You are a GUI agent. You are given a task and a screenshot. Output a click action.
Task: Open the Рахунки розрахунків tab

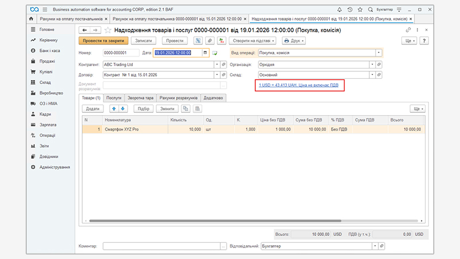[x=178, y=98]
